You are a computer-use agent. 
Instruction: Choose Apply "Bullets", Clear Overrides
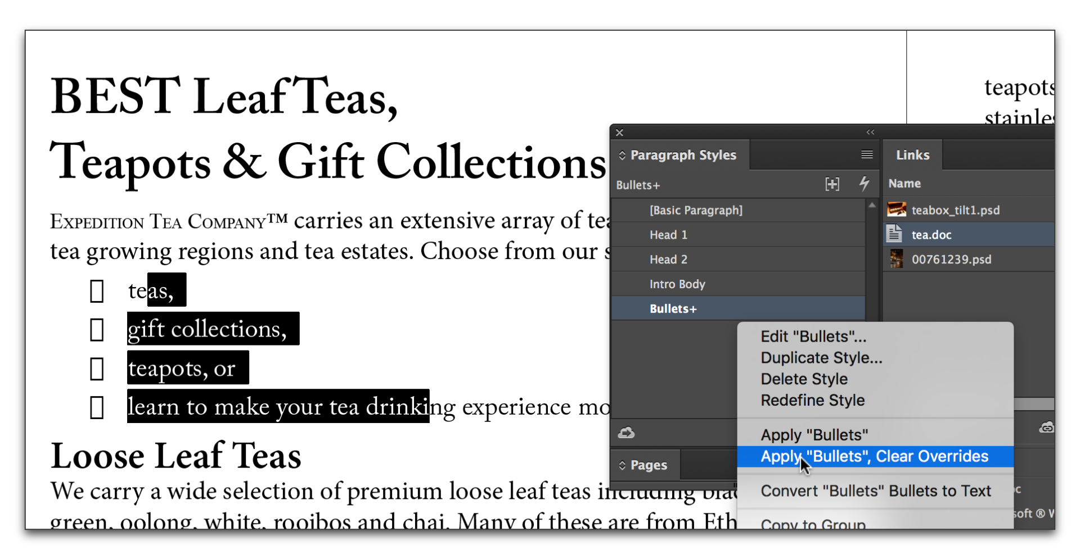pyautogui.click(x=875, y=456)
